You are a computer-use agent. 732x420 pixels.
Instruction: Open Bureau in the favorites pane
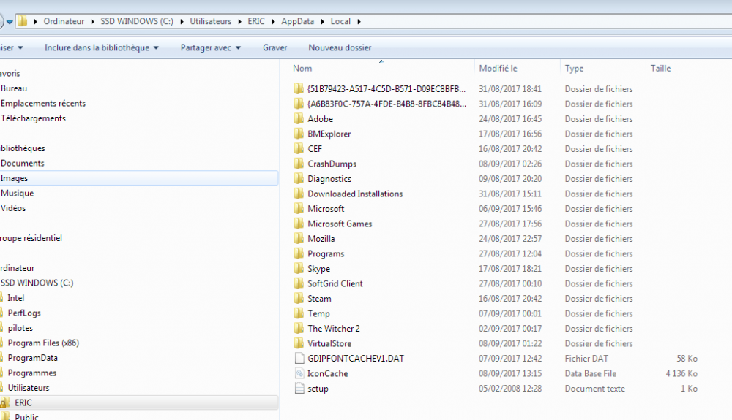[x=14, y=88]
